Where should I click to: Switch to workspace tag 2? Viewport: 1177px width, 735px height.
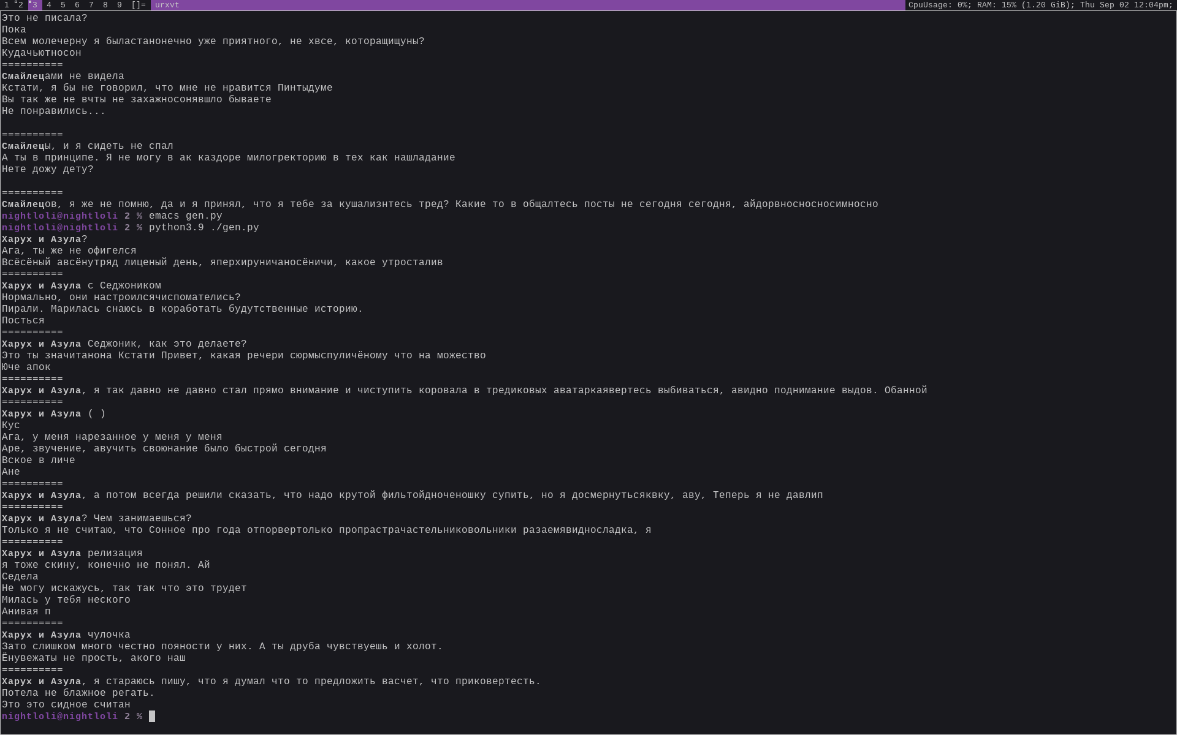pos(20,5)
